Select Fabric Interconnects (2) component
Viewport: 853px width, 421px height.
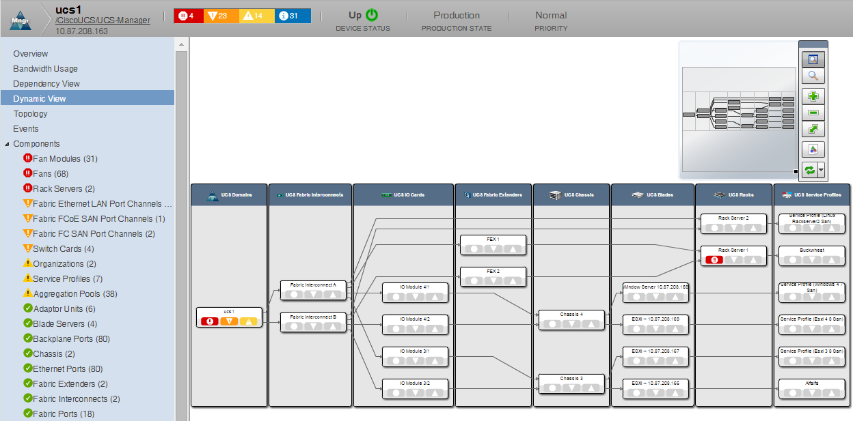[x=77, y=399]
